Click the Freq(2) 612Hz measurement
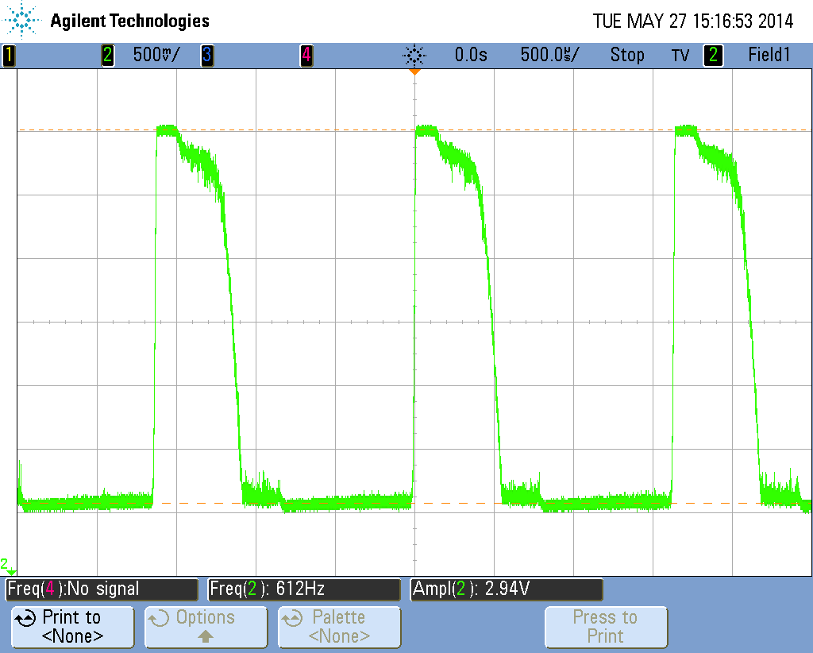The image size is (813, 653). tap(303, 589)
